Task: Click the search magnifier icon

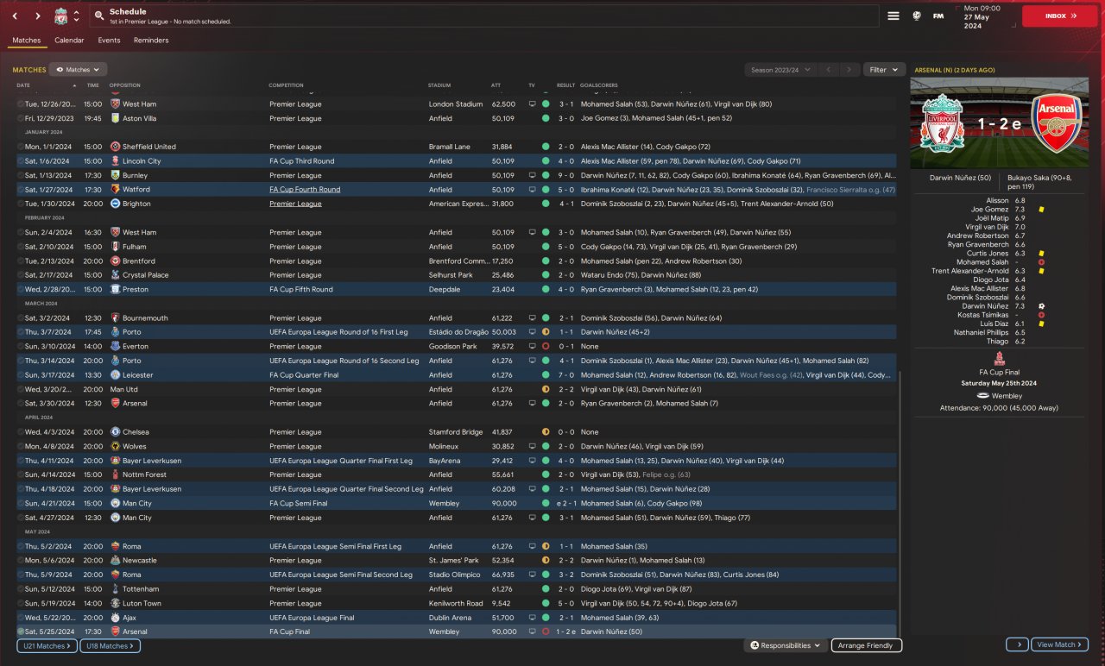Action: tap(100, 16)
